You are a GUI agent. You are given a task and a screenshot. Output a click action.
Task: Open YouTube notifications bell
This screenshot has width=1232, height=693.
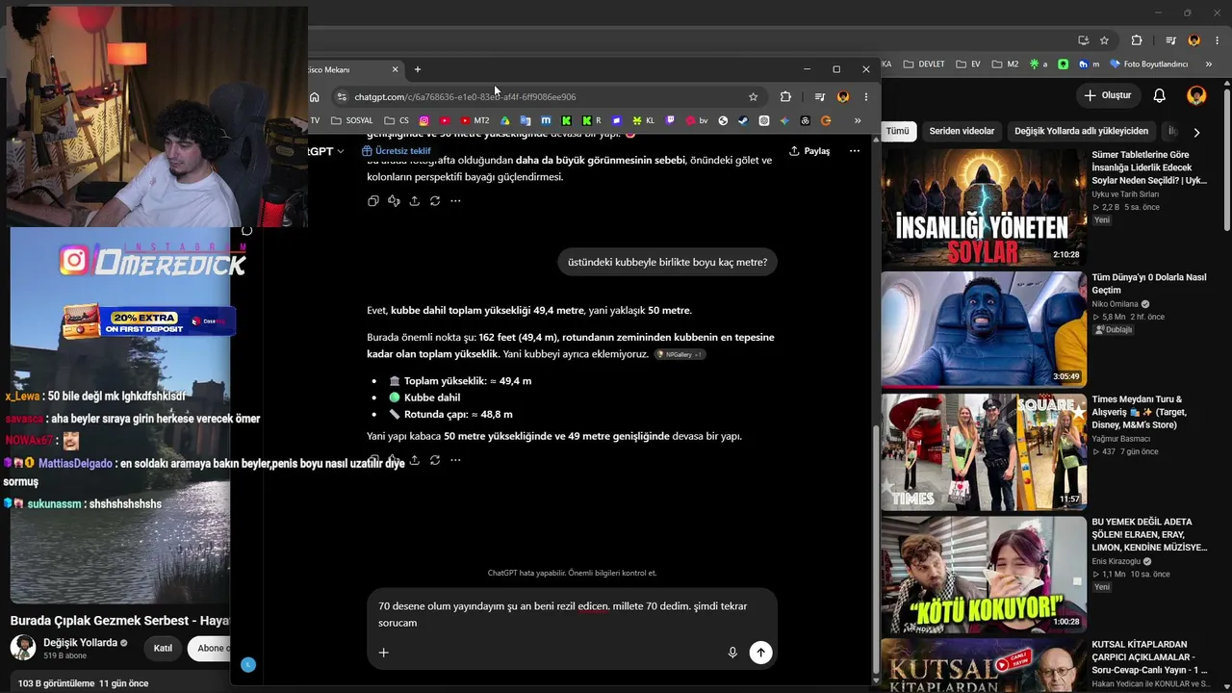point(1160,95)
